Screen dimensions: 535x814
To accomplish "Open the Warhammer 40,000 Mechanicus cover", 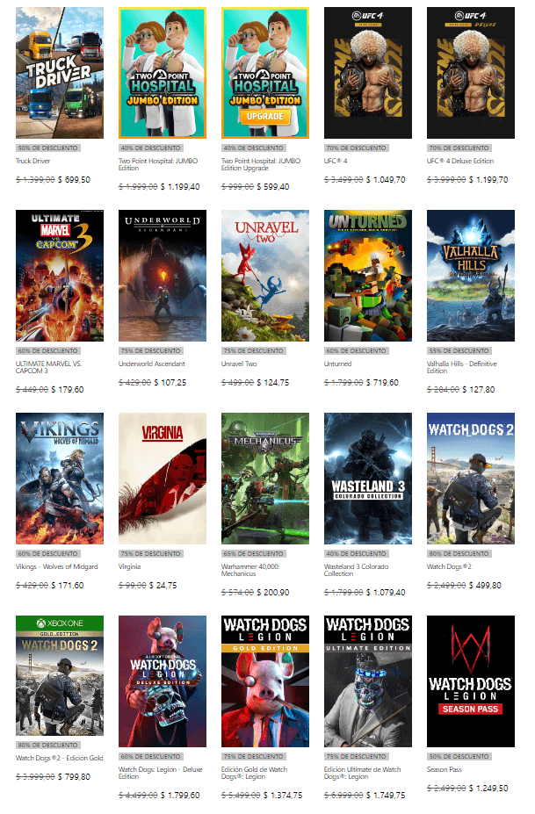I will (265, 479).
